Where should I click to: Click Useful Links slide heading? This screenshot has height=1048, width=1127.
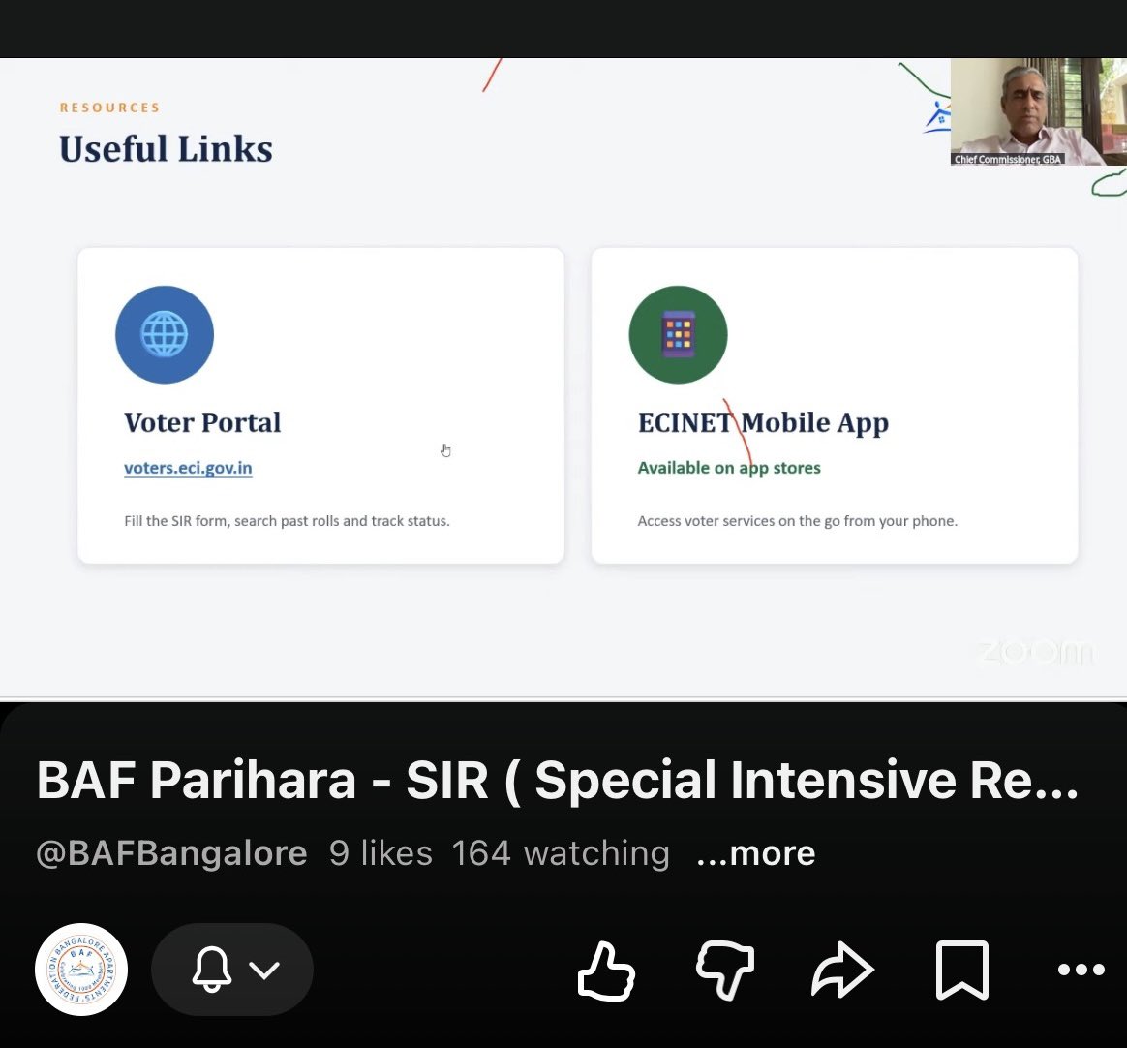tap(166, 149)
